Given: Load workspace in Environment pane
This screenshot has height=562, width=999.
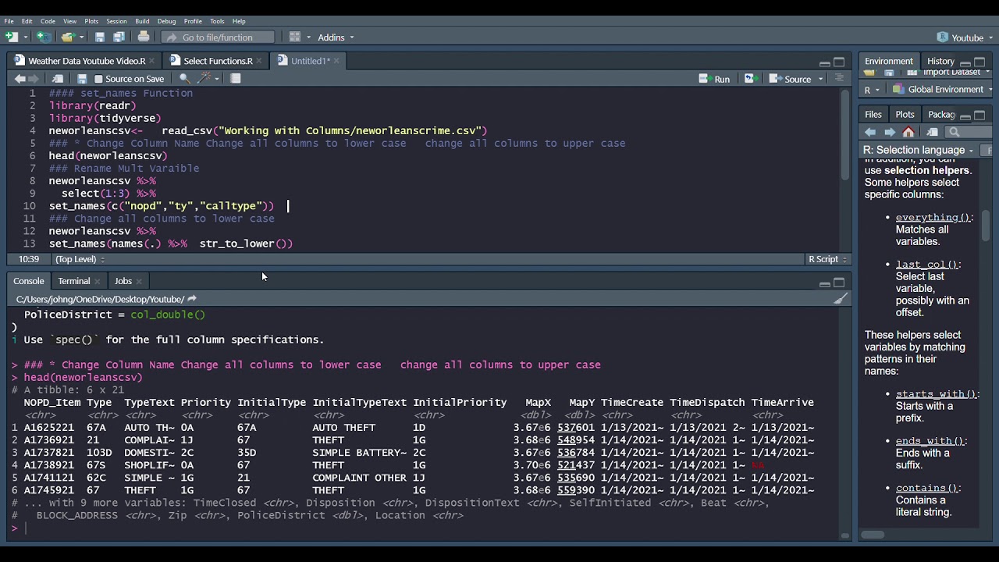Looking at the screenshot, I should click(x=869, y=73).
